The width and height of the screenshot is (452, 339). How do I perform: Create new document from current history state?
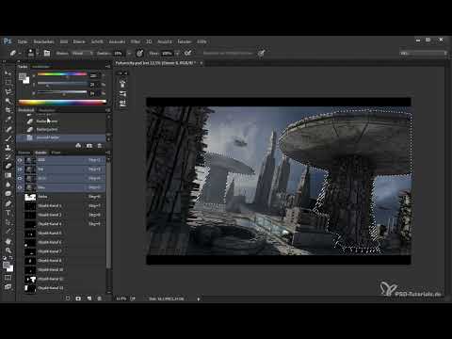point(78,146)
